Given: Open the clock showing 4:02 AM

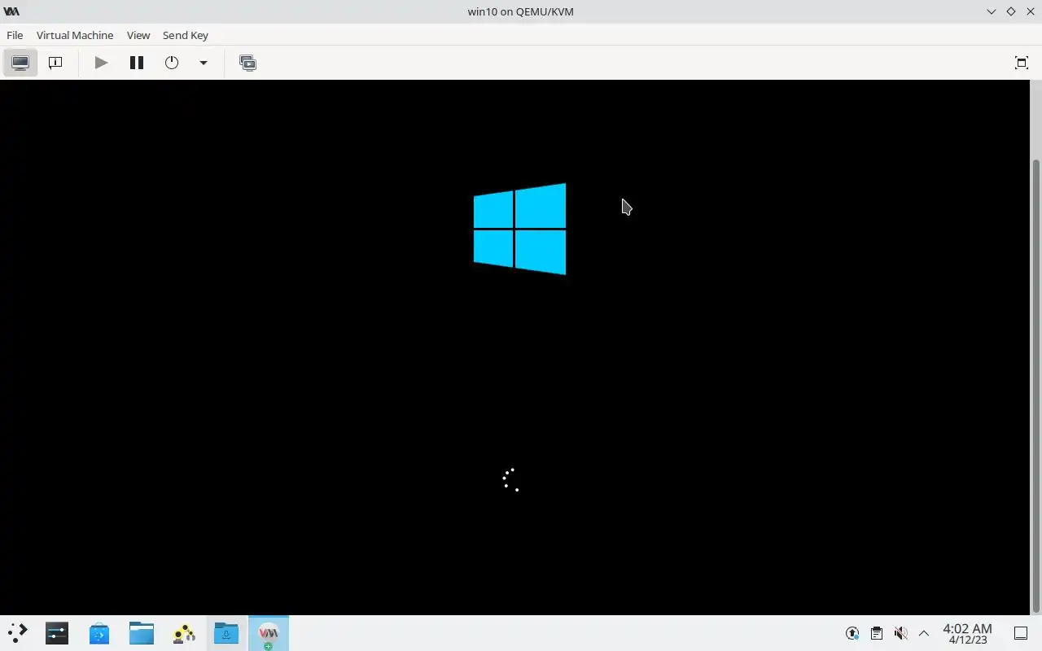Looking at the screenshot, I should (x=967, y=633).
